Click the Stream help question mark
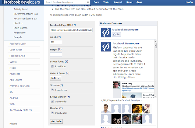 [61, 85]
